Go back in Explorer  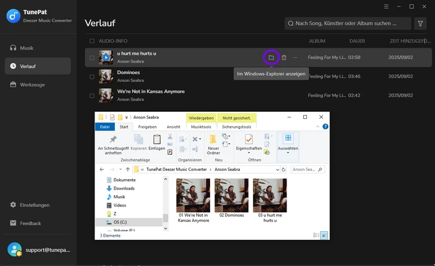102,170
